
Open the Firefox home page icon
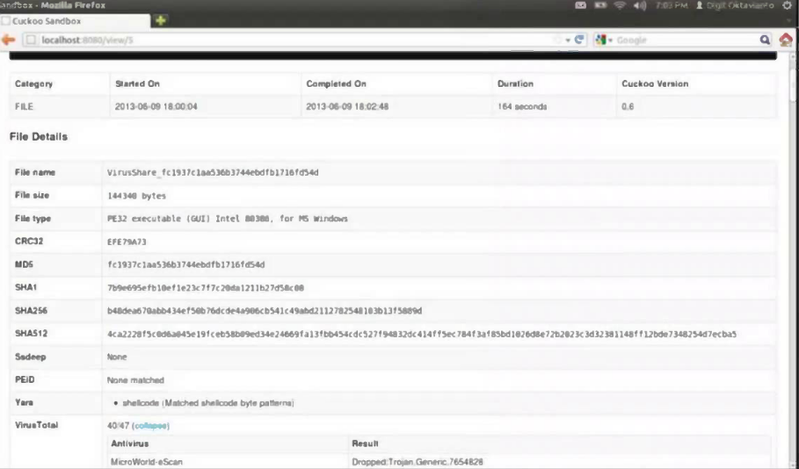click(786, 40)
